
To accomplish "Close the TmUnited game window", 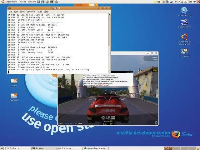I will tap(156, 53).
